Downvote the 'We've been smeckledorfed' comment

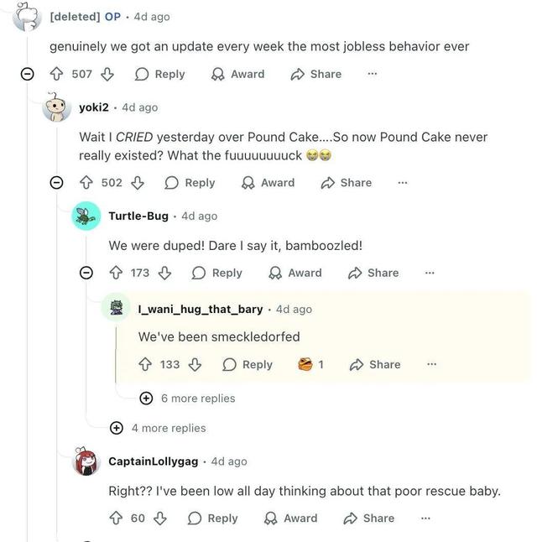195,364
